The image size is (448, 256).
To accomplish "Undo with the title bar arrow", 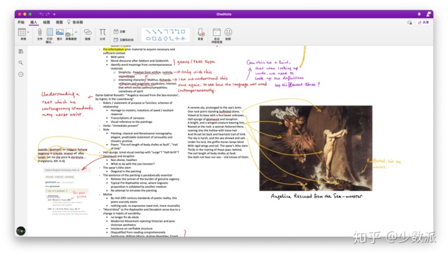I will (42, 14).
